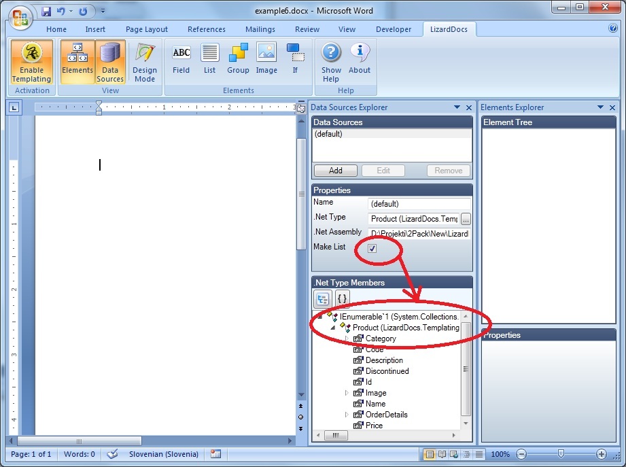Image resolution: width=626 pixels, height=467 pixels.
Task: Redo action in Quick Access toolbar
Action: coord(83,11)
